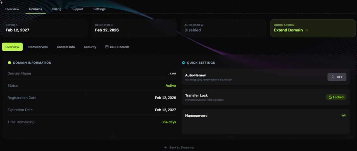Image resolution: width=357 pixels, height=151 pixels.
Task: Open the Support tab
Action: coord(77,9)
